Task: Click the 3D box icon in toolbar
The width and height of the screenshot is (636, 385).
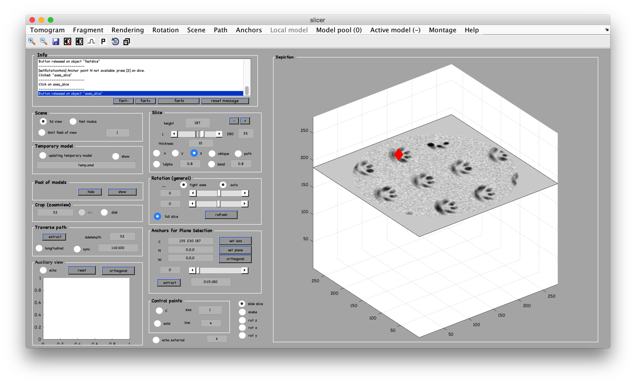Action: (127, 41)
